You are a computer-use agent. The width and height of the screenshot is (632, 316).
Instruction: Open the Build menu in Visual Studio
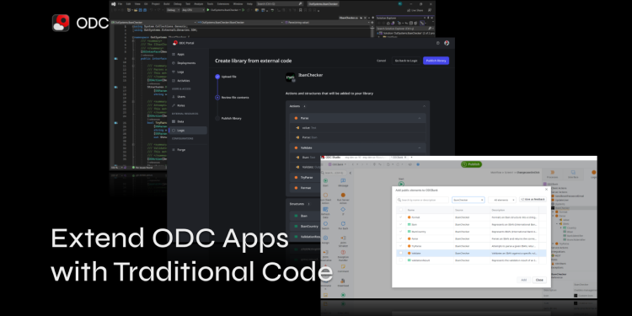pos(167,3)
